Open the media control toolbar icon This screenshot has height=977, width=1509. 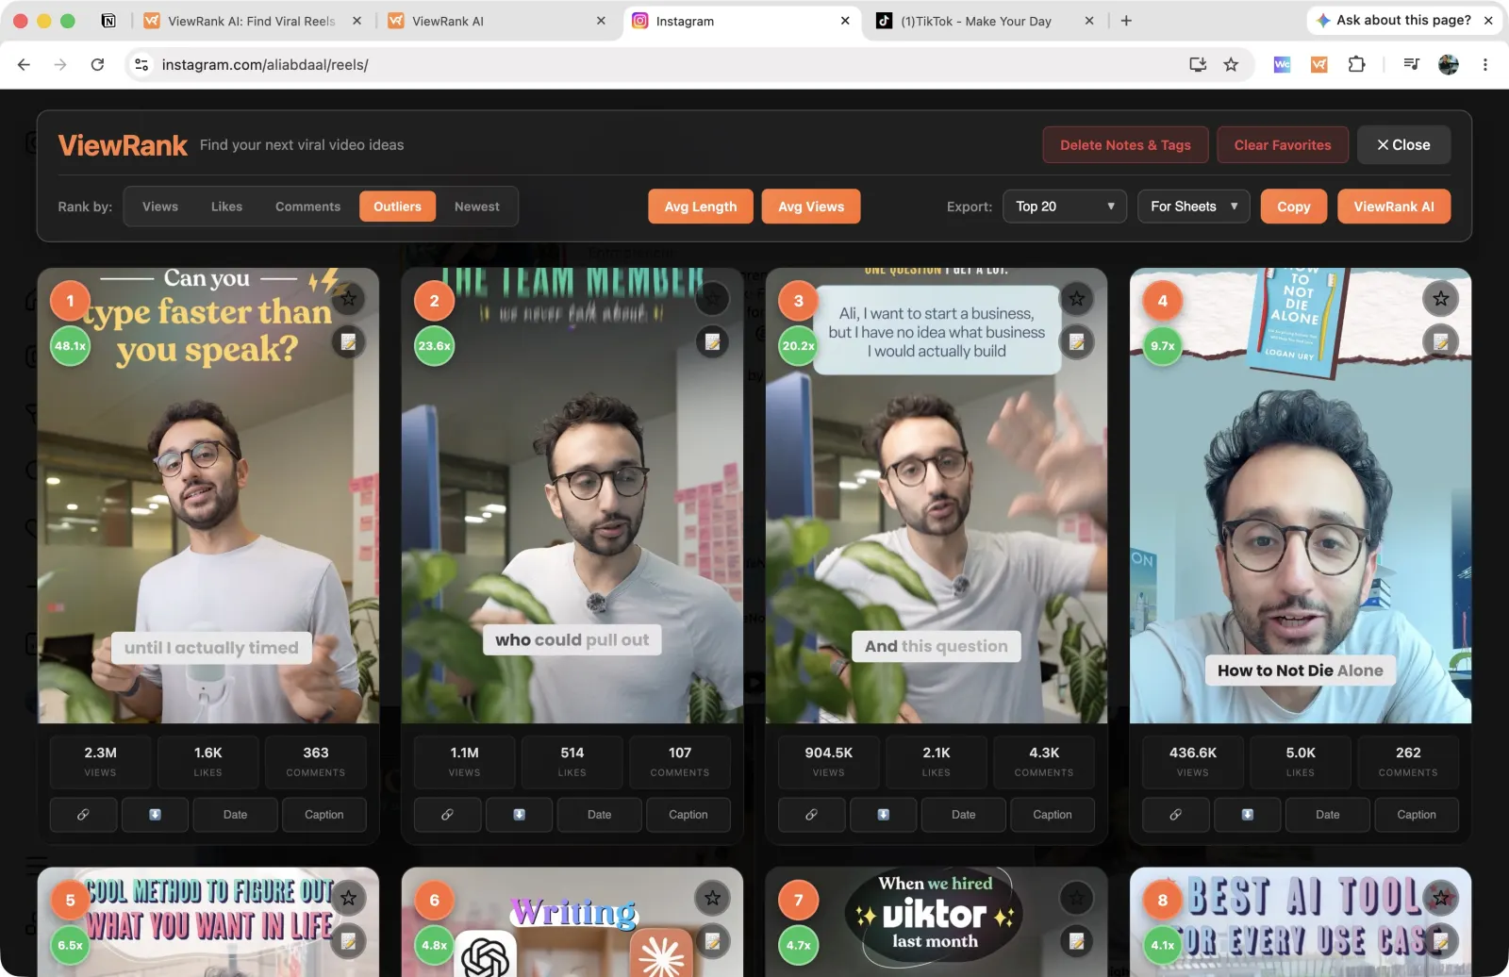pos(1411,64)
